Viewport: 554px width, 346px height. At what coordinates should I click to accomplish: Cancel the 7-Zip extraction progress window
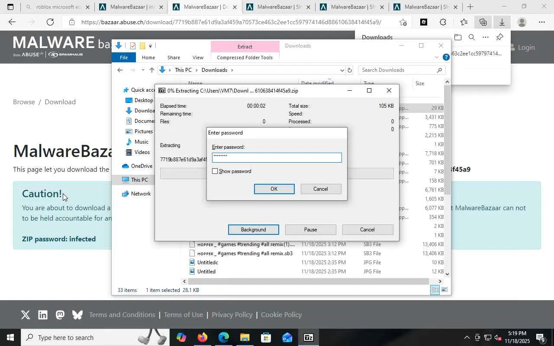pos(367,230)
